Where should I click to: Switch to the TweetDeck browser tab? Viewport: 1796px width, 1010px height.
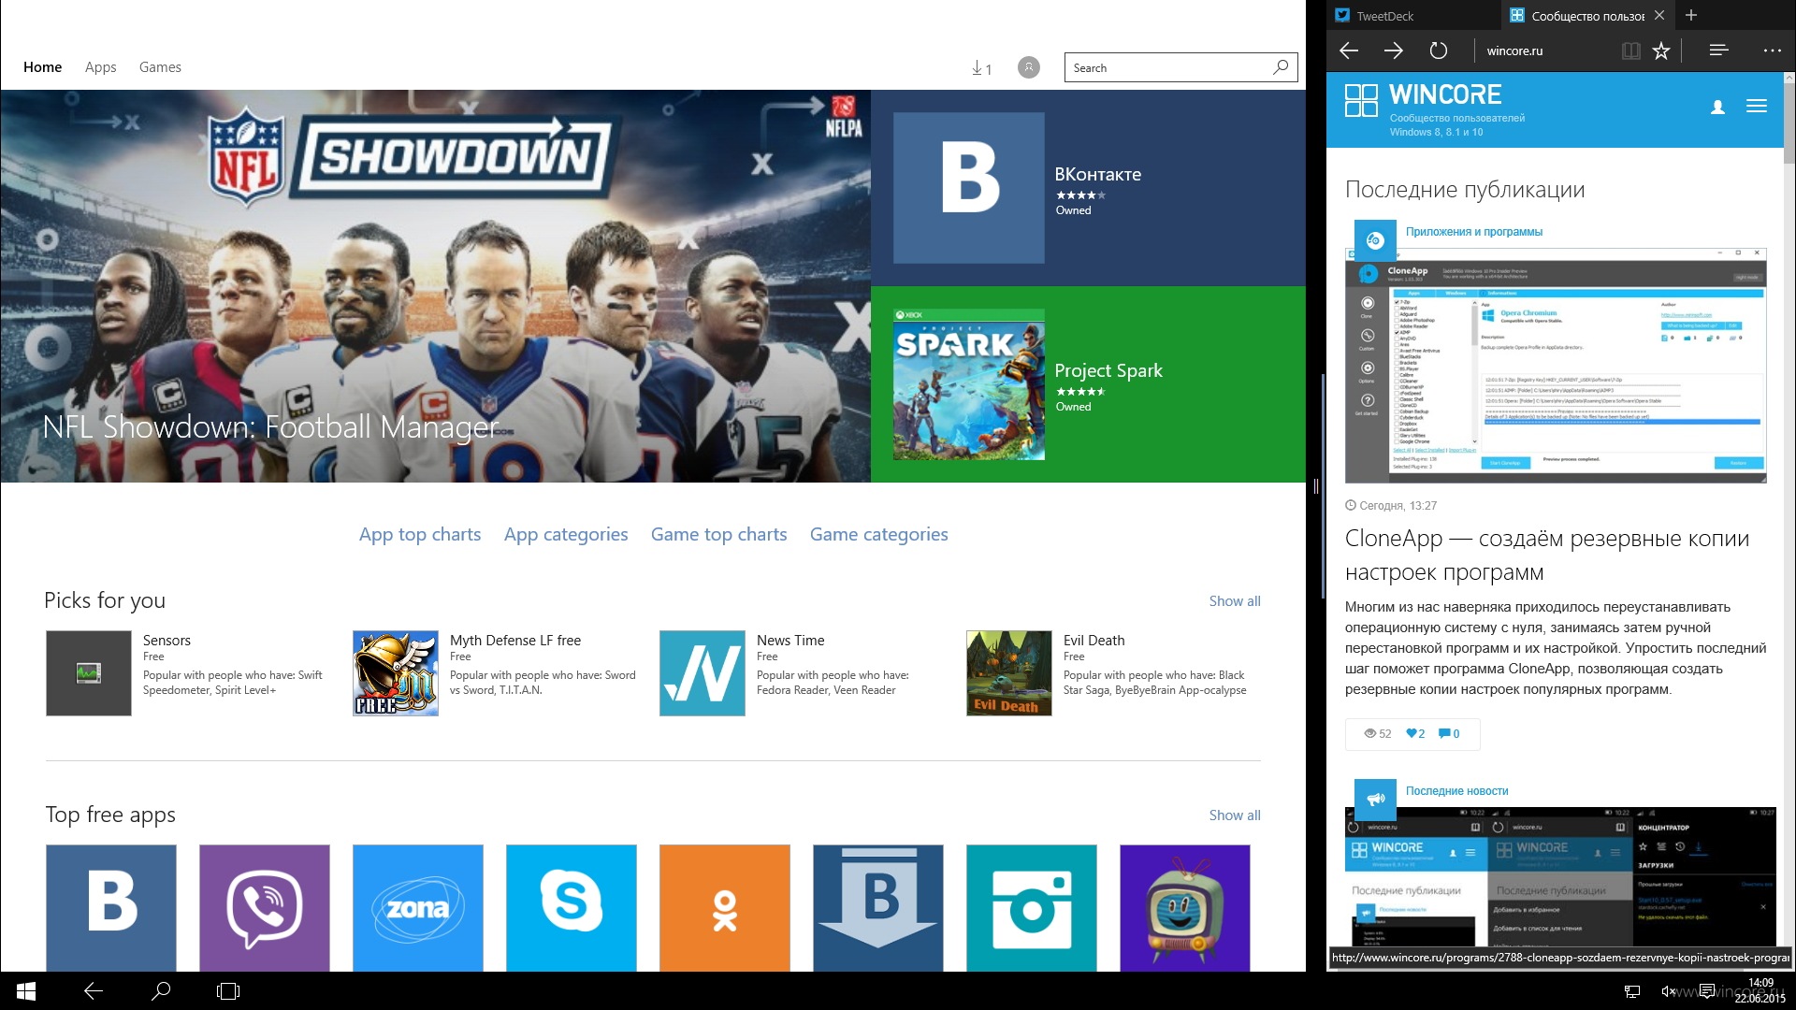[x=1413, y=15]
